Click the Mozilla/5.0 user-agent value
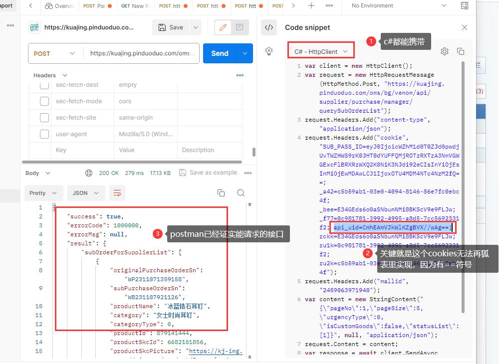Image resolution: width=499 pixels, height=364 pixels. point(146,134)
